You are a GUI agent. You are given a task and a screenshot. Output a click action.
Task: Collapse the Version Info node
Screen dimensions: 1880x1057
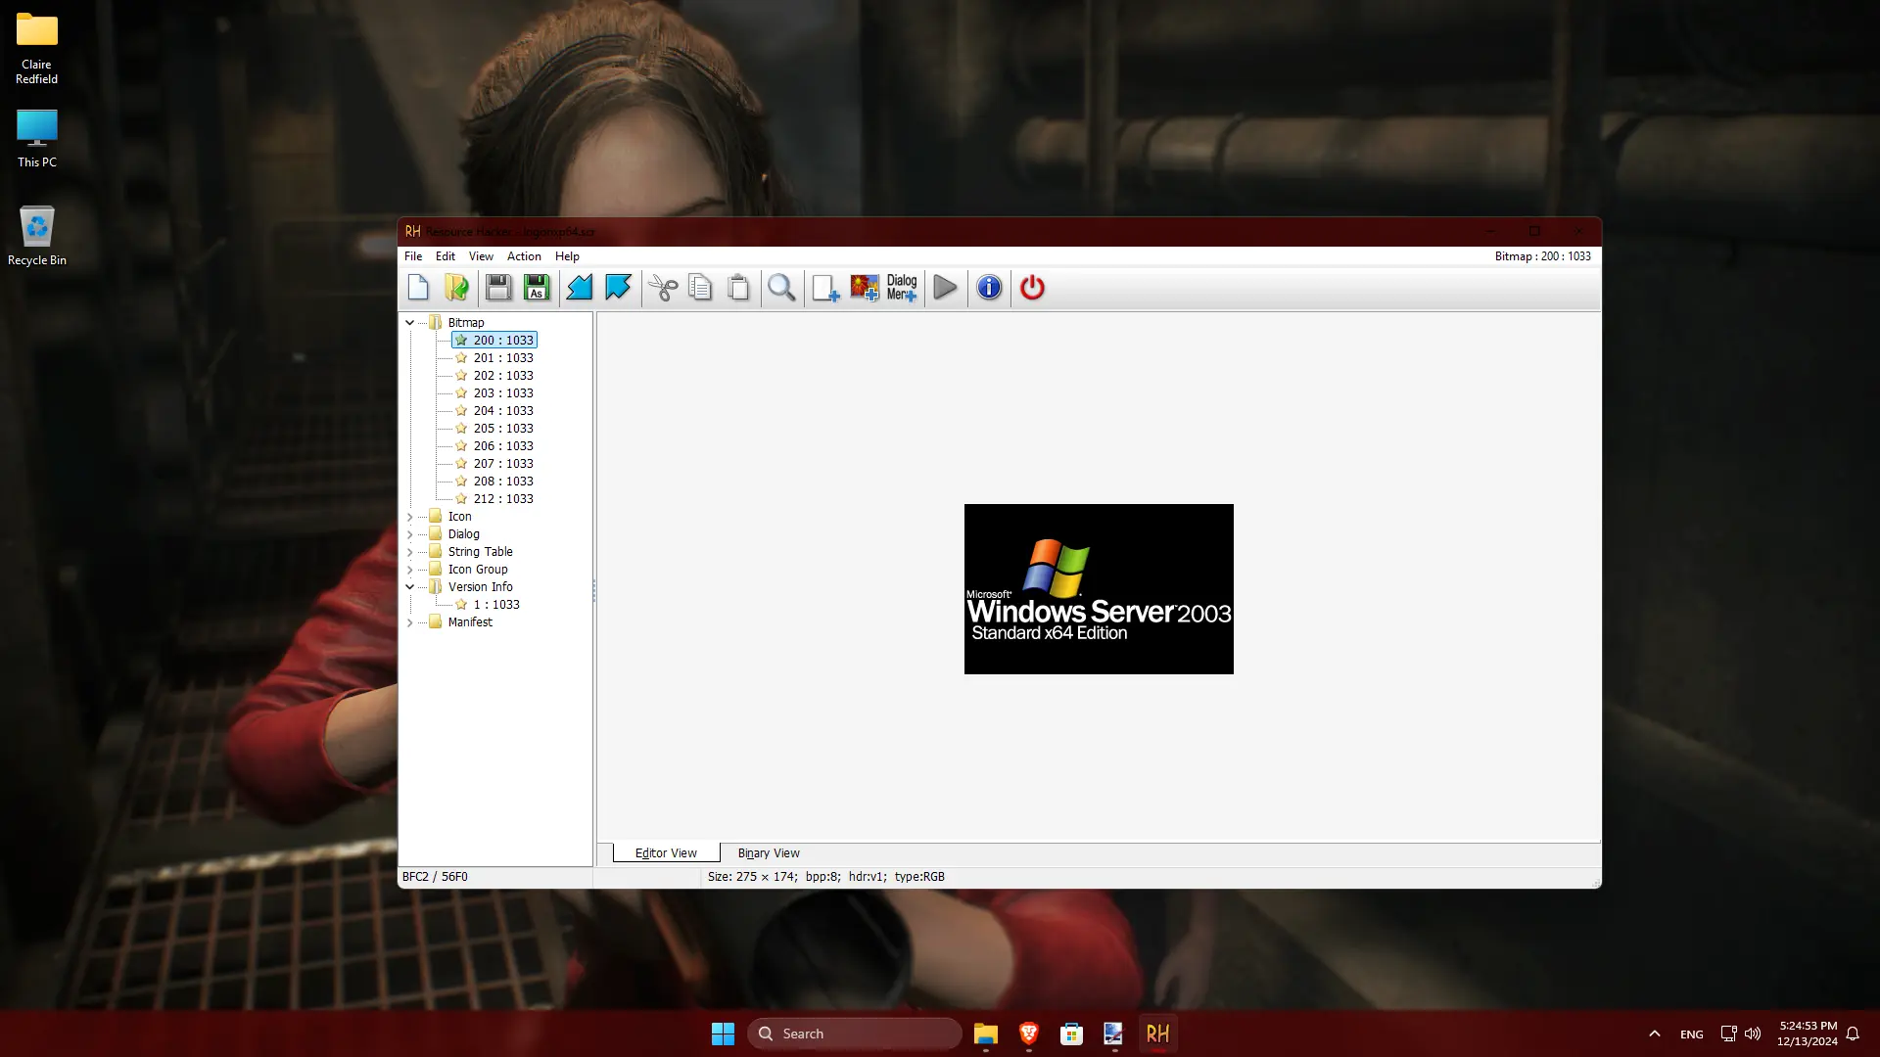point(410,587)
